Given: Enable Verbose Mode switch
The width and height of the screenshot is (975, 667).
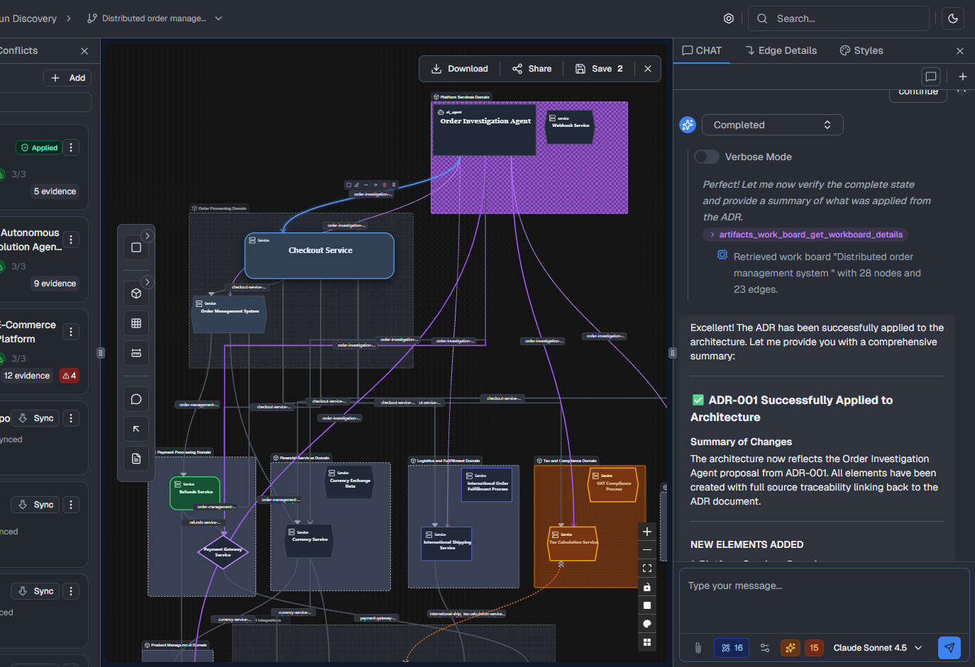Looking at the screenshot, I should pos(707,157).
